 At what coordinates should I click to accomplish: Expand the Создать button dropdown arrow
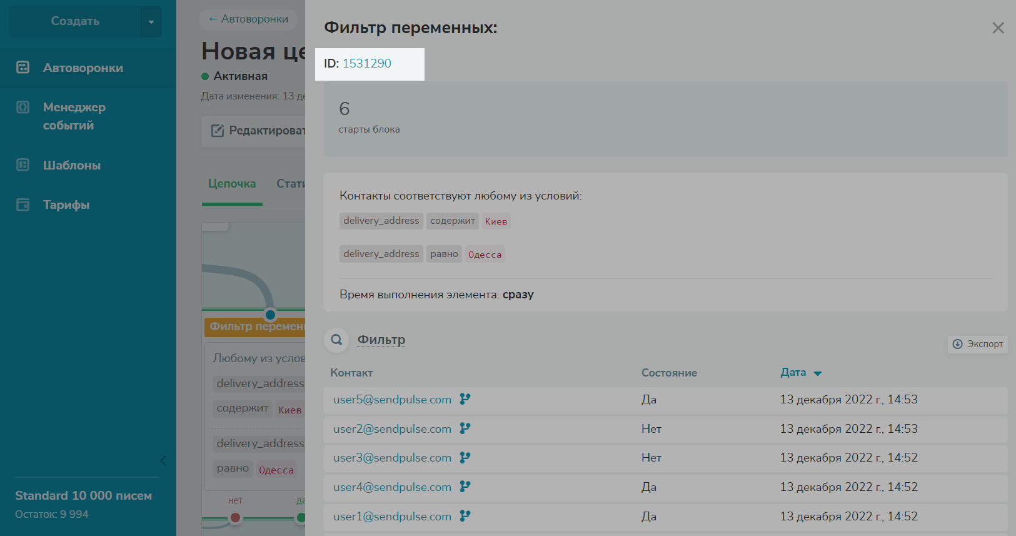151,22
